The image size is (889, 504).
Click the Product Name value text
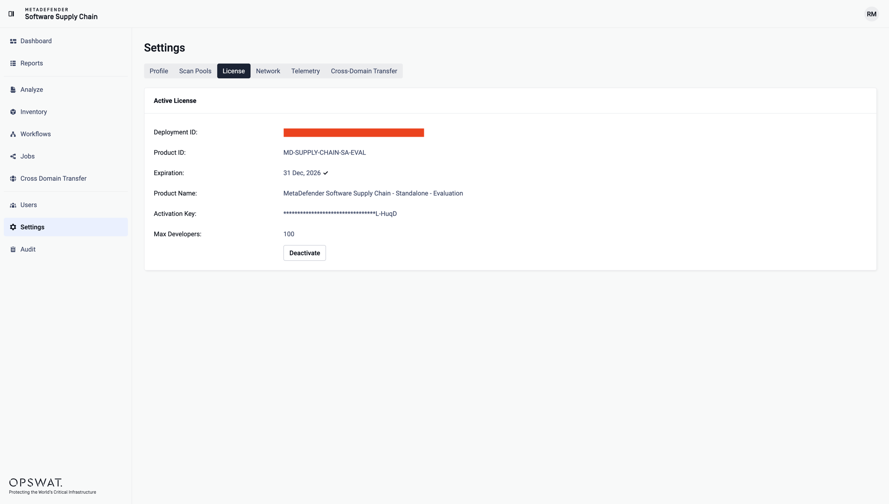(x=373, y=194)
